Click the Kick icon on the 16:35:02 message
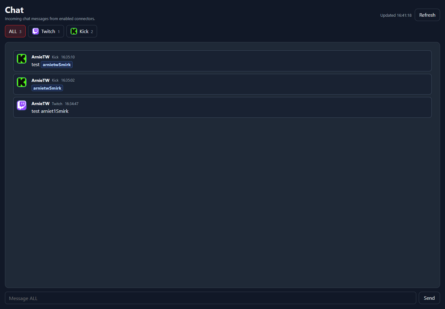 click(x=22, y=82)
